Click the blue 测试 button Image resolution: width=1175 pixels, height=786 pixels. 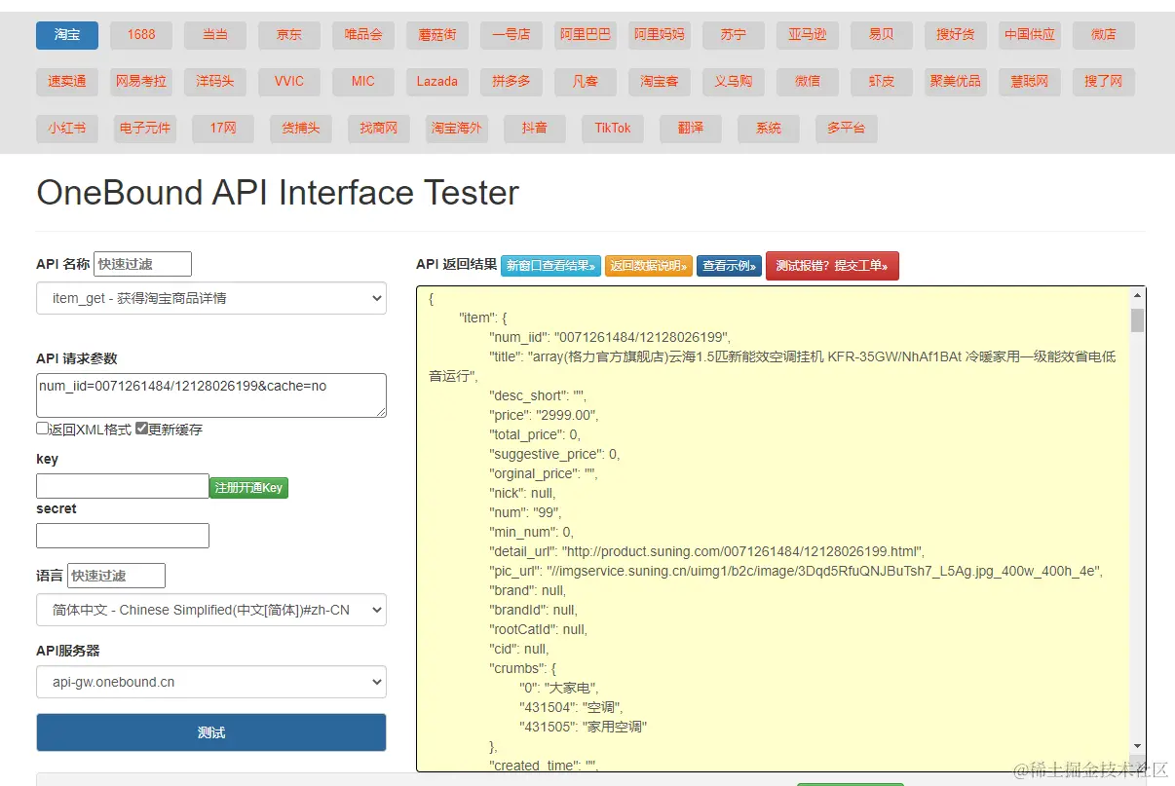(211, 732)
